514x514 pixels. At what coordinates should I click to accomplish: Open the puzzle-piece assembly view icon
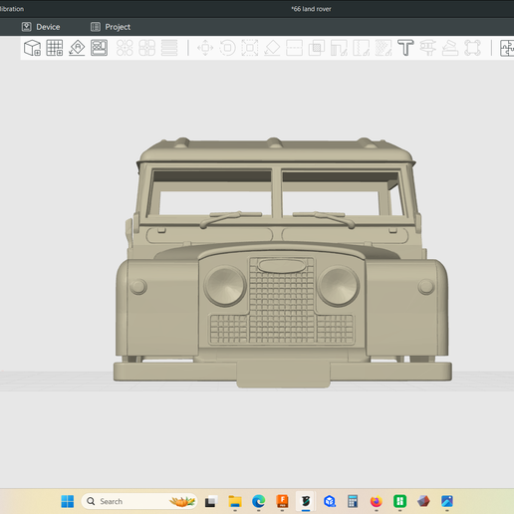507,48
